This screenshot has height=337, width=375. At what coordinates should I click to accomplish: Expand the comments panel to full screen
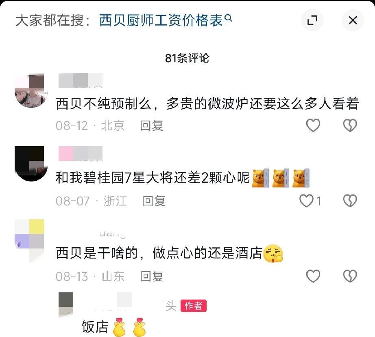(x=312, y=20)
